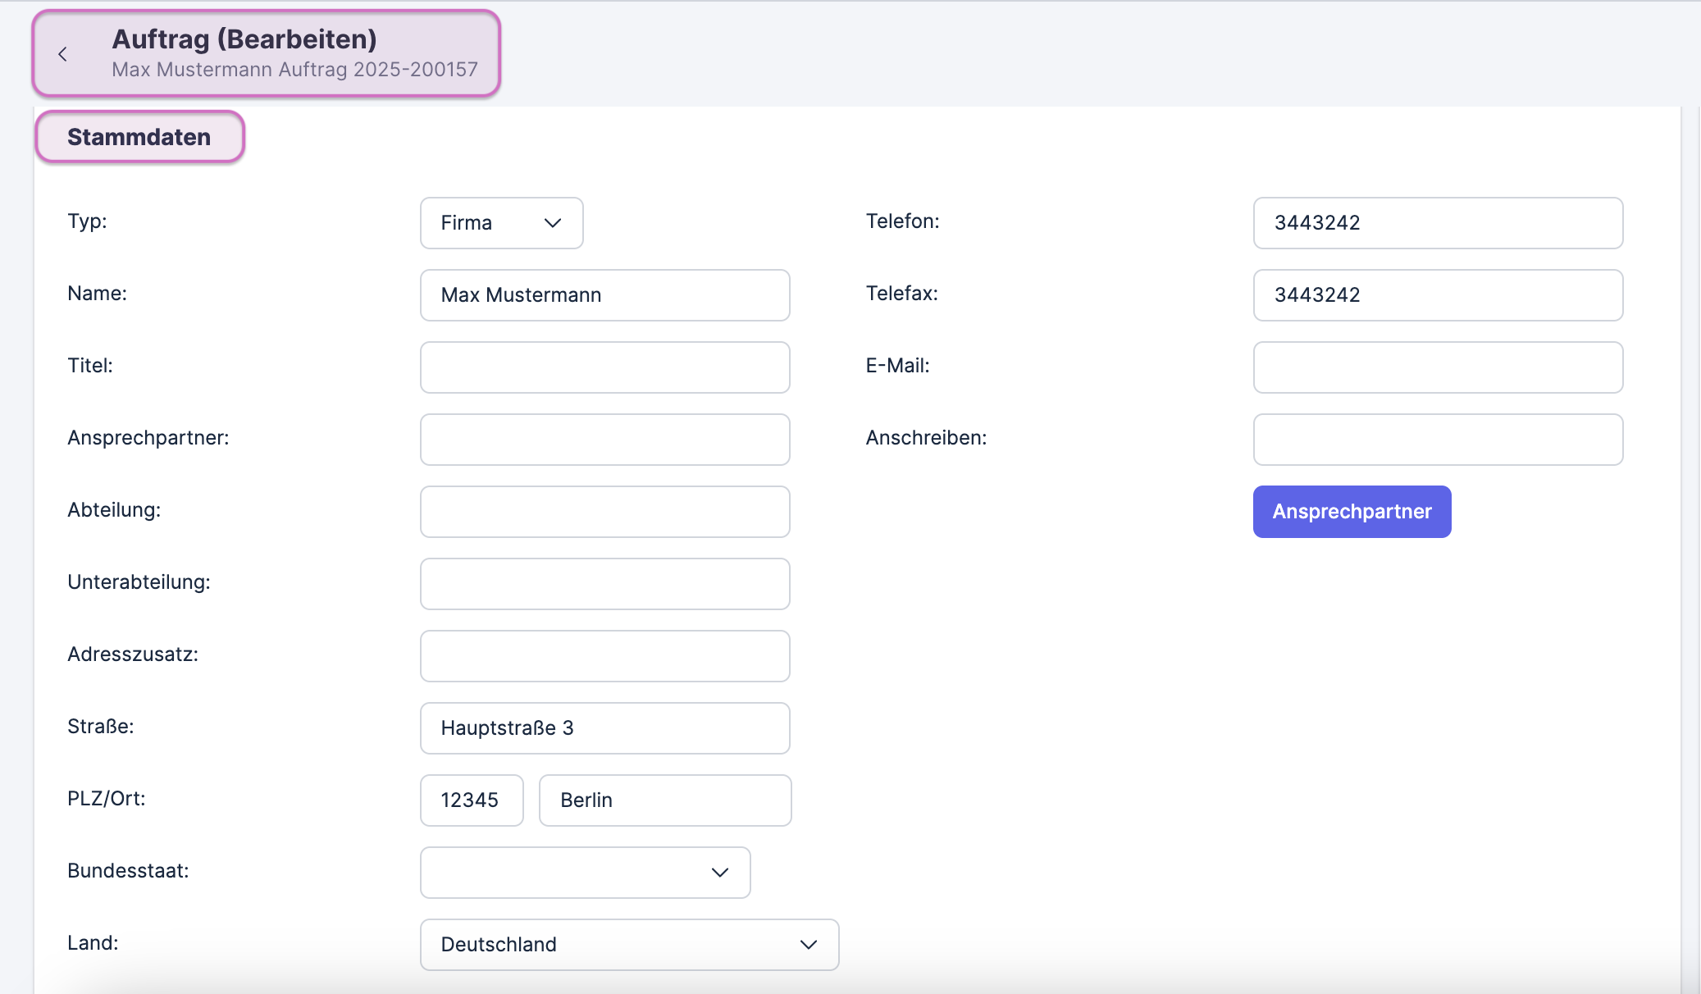Click into the Name field
Image resolution: width=1701 pixels, height=994 pixels.
point(604,295)
